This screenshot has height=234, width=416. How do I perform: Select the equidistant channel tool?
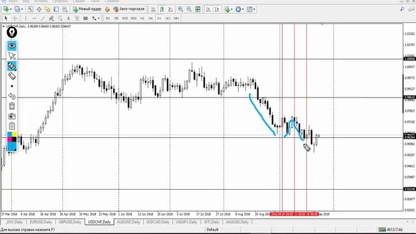[51, 18]
